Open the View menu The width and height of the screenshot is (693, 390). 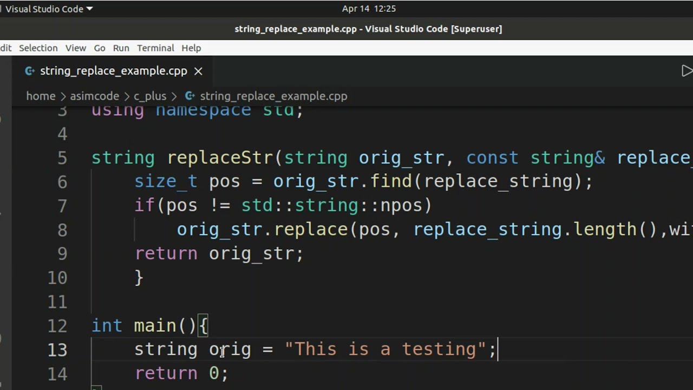76,48
